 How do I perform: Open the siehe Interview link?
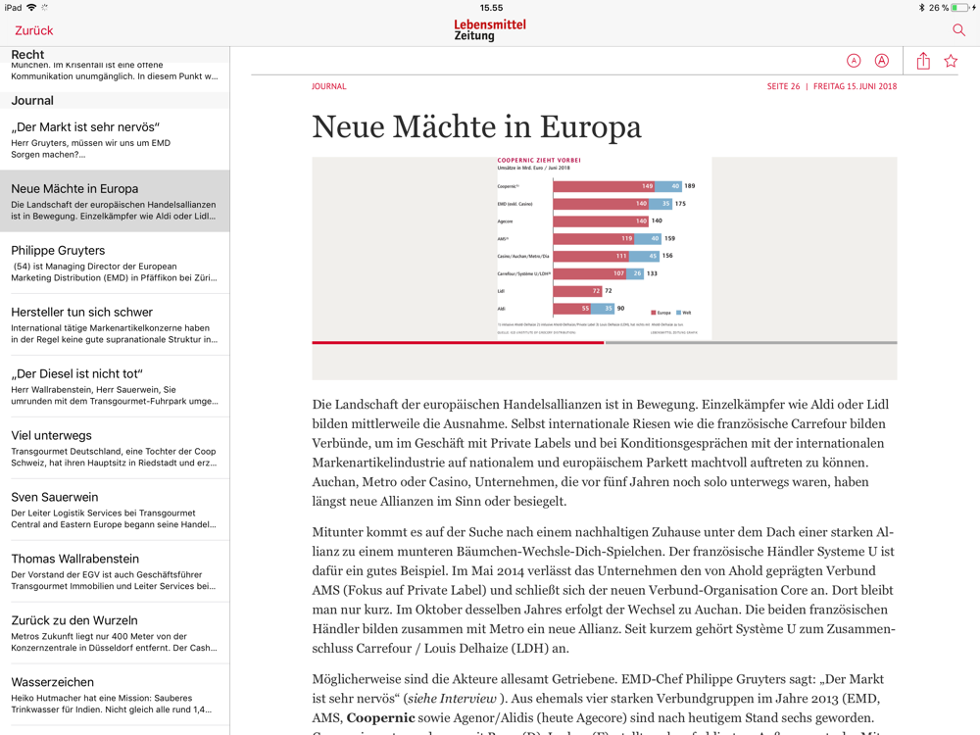[453, 698]
